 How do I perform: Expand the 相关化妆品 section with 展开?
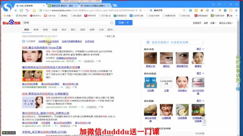[x=200, y=73]
